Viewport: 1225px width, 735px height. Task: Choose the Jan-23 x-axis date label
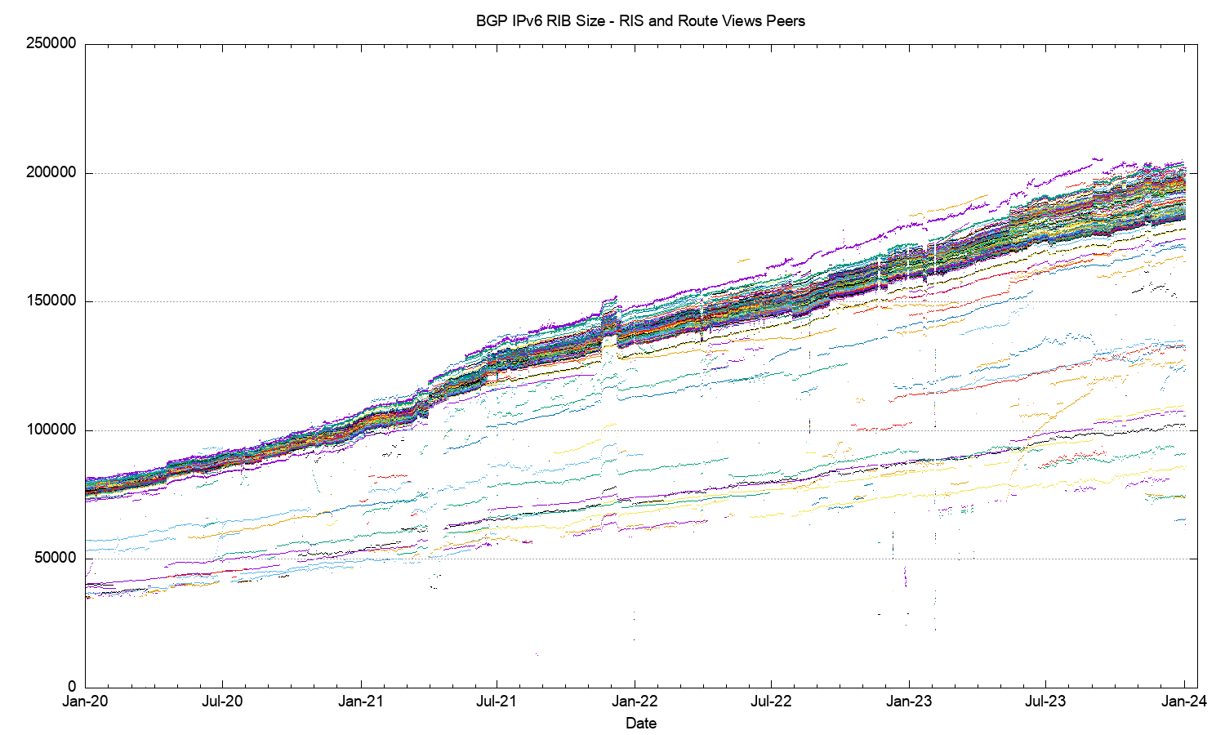pos(909,701)
